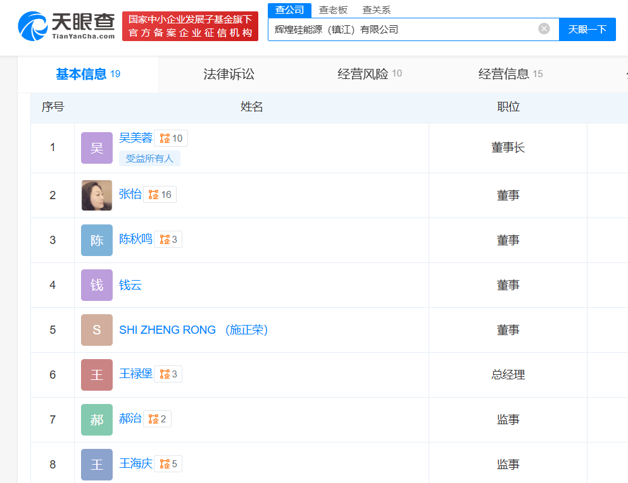Open the 法律诉讼 tab

click(229, 74)
